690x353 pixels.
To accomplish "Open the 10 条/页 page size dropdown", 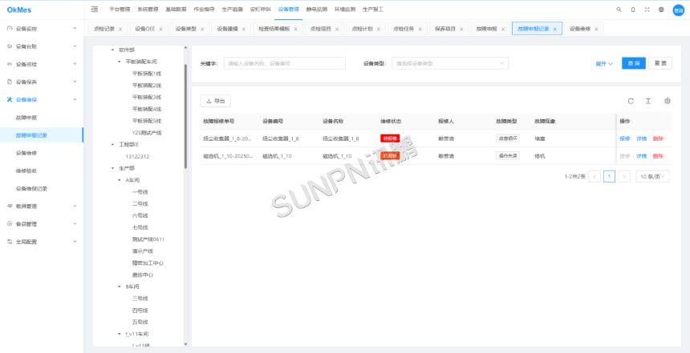I will click(652, 176).
